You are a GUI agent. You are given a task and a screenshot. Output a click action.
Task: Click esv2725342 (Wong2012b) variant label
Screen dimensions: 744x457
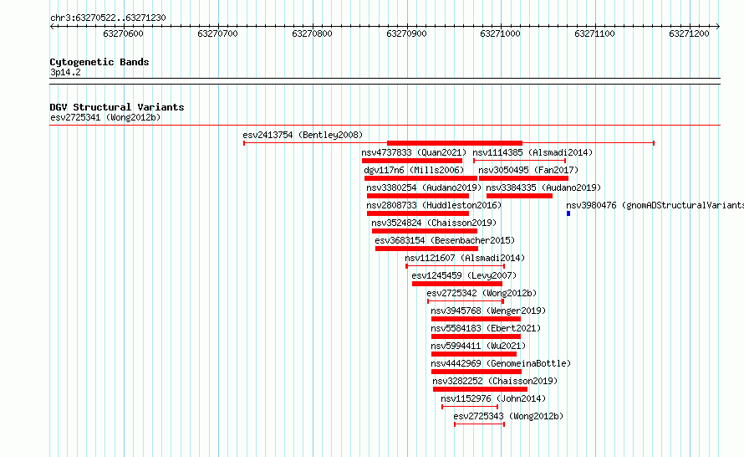tap(482, 293)
